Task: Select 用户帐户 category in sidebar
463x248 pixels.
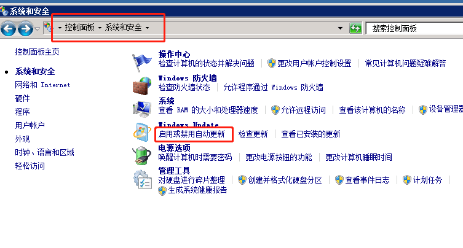Action: pos(30,125)
